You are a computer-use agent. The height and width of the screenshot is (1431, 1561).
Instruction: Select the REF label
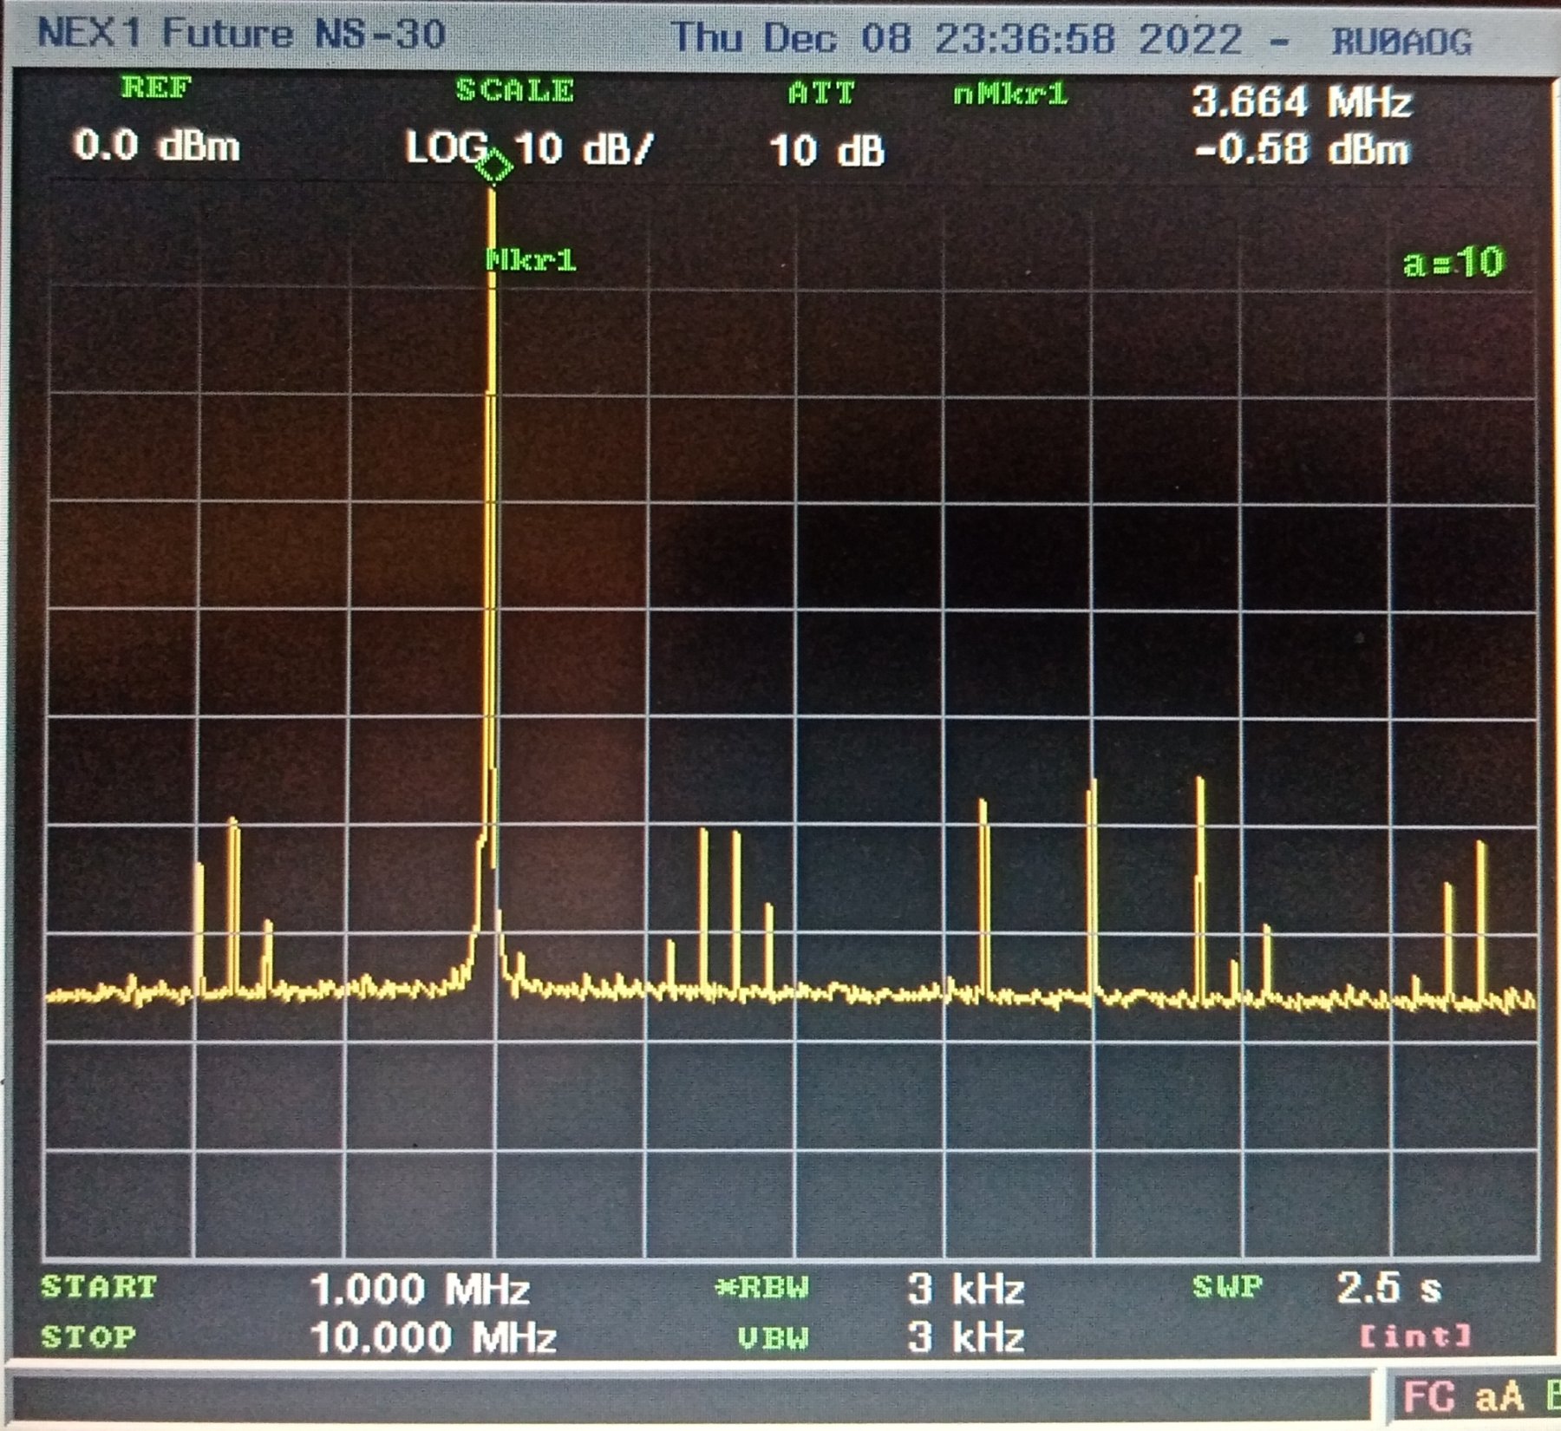(156, 88)
